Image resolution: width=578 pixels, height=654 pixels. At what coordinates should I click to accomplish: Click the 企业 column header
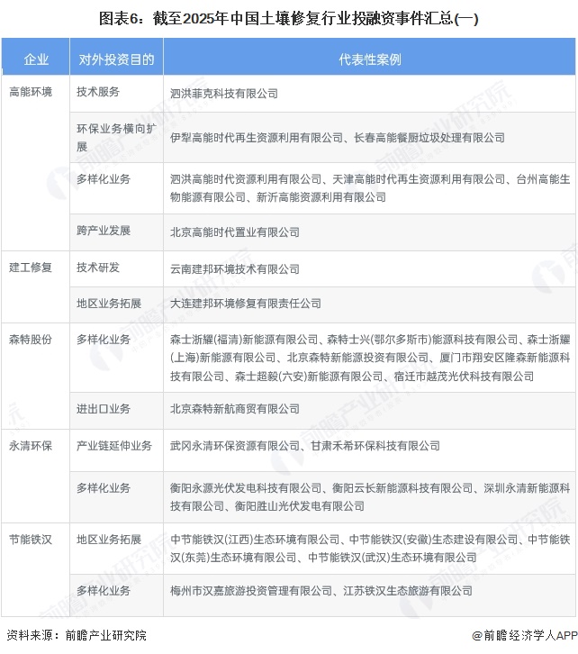click(35, 57)
